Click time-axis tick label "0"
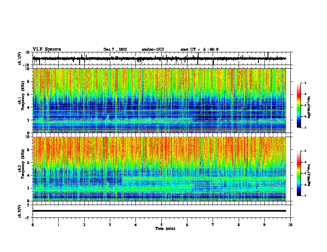The image size is (327, 252). point(33,225)
